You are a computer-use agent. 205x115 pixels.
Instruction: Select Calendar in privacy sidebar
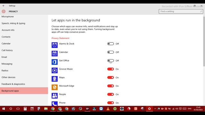[24, 43]
